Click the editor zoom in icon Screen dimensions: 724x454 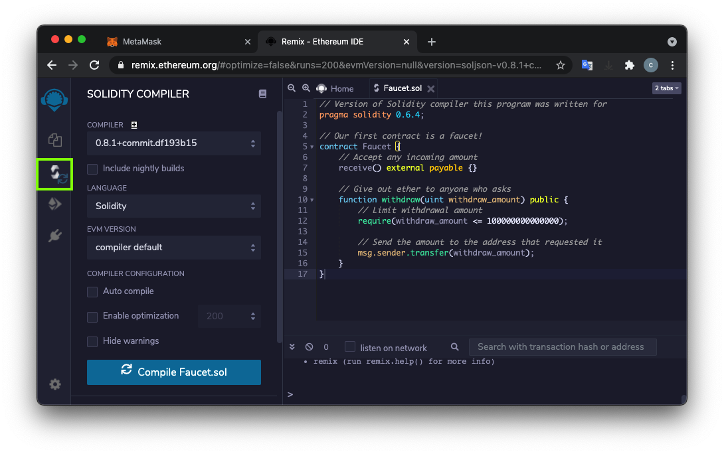click(x=306, y=88)
